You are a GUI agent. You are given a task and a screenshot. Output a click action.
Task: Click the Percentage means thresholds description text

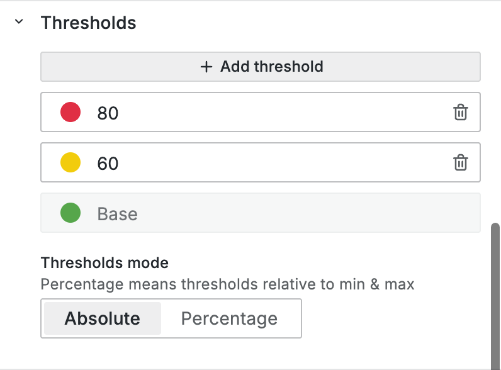[227, 284]
